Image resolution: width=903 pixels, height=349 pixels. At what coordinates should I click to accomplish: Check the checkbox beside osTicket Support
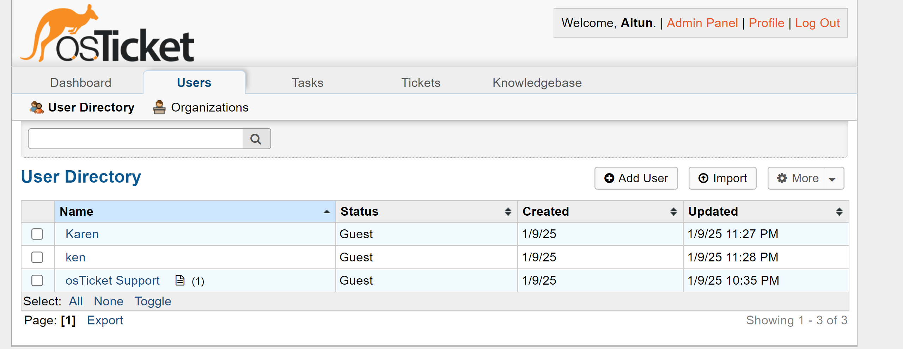(37, 280)
